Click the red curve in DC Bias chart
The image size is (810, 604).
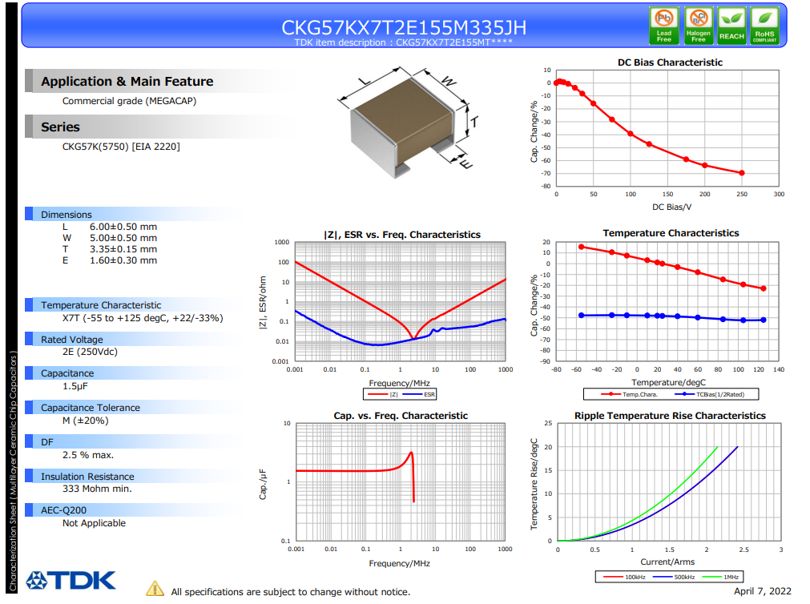[649, 144]
